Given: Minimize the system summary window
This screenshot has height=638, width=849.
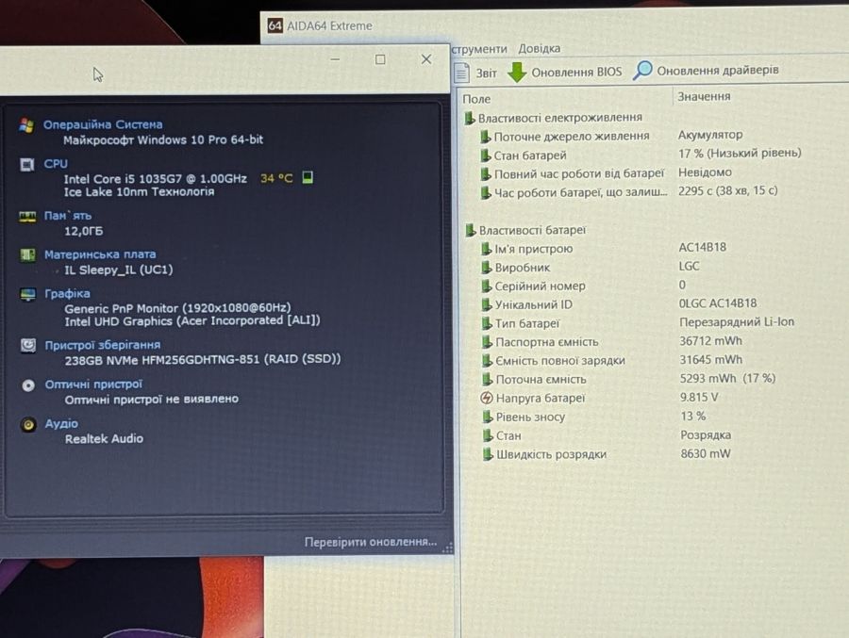Looking at the screenshot, I should [x=335, y=59].
